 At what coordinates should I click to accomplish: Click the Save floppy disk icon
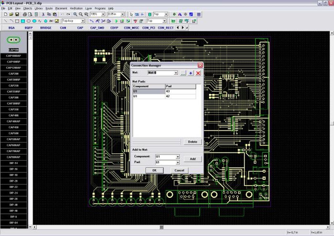17,14
